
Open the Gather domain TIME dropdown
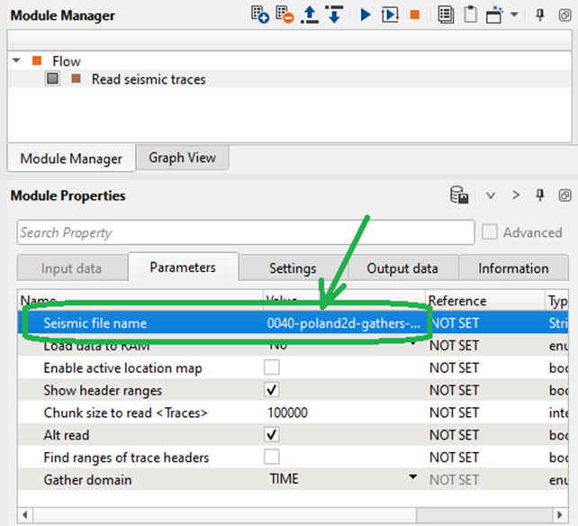(413, 477)
